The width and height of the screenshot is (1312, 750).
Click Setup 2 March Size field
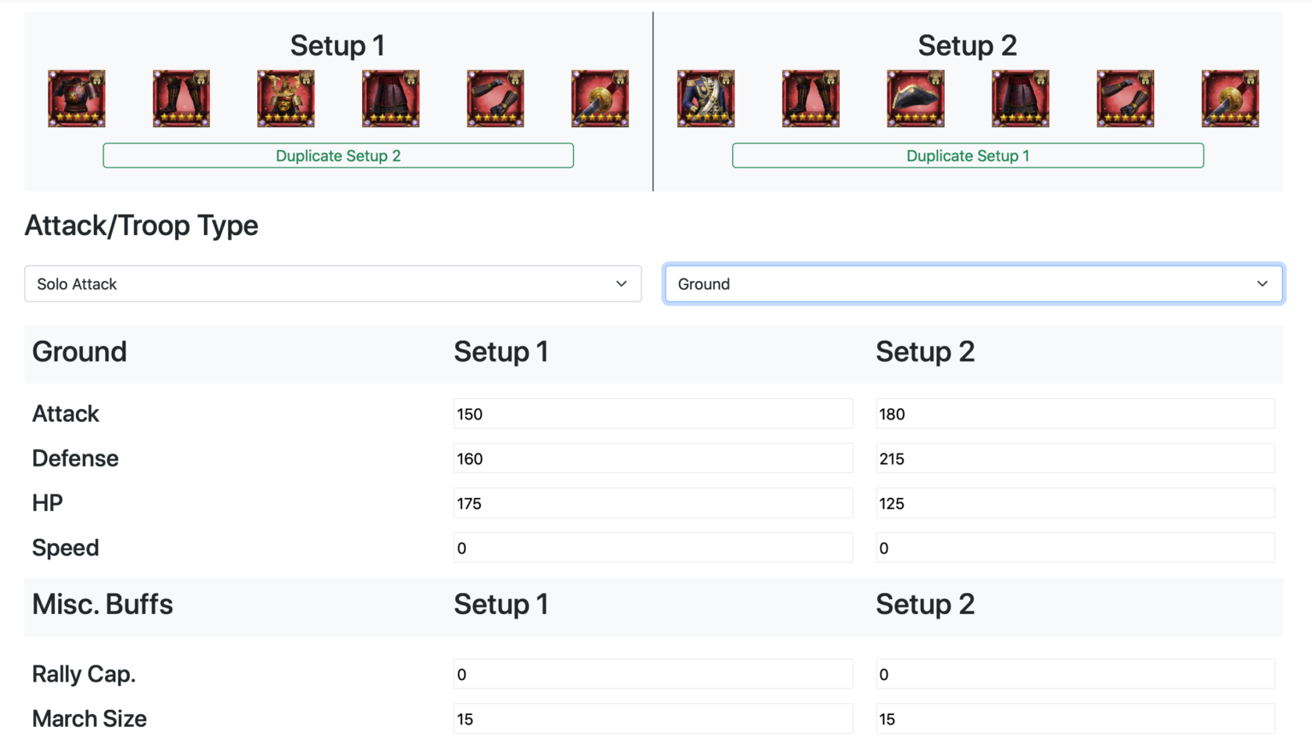click(1075, 718)
